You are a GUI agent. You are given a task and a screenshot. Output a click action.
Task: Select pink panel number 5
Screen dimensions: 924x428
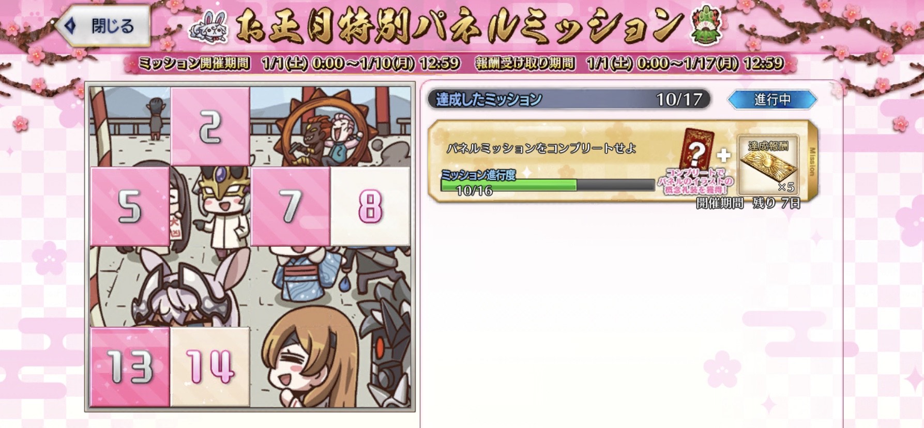[x=130, y=206]
